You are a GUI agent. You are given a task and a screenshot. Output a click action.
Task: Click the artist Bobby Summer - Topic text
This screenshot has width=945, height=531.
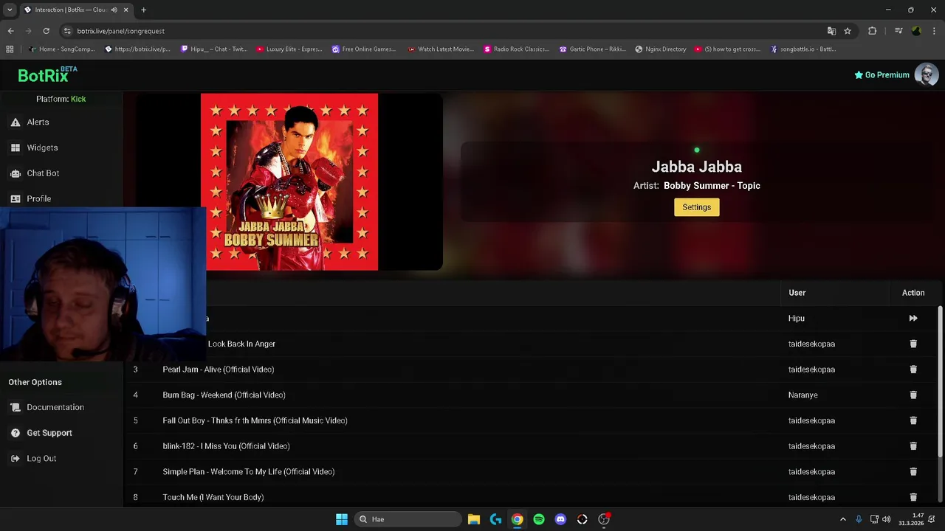[712, 186]
